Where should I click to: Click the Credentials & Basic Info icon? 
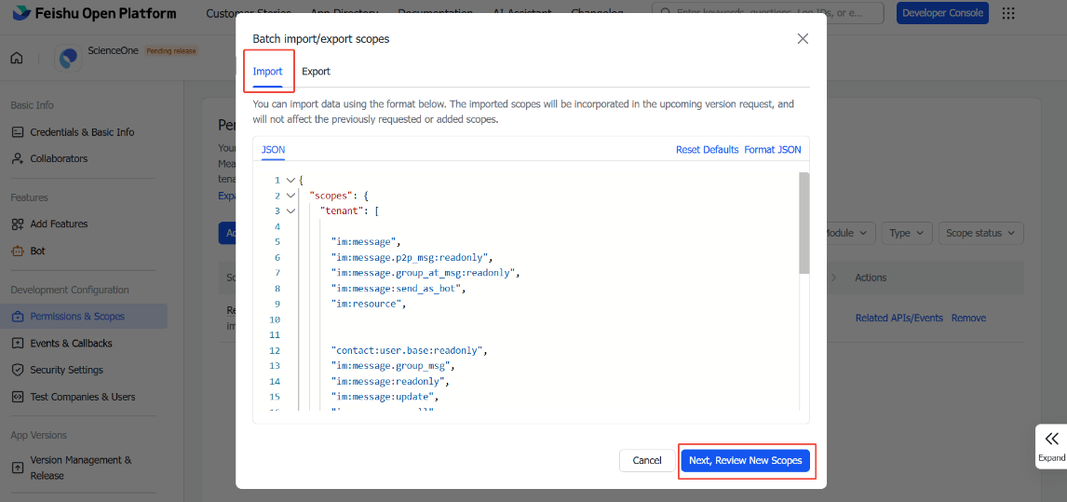[x=18, y=132]
